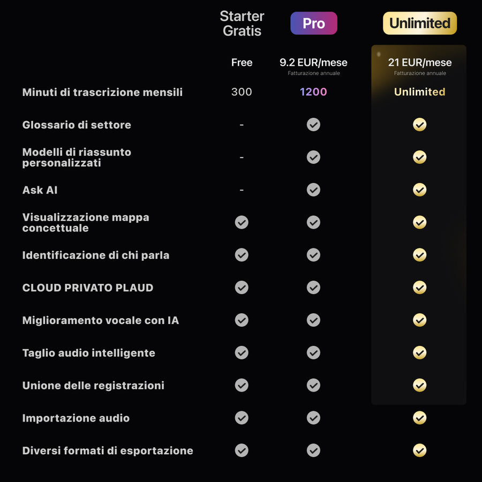Click gold Unlimited checkmark for Ask AI
482x482 pixels.
point(420,190)
